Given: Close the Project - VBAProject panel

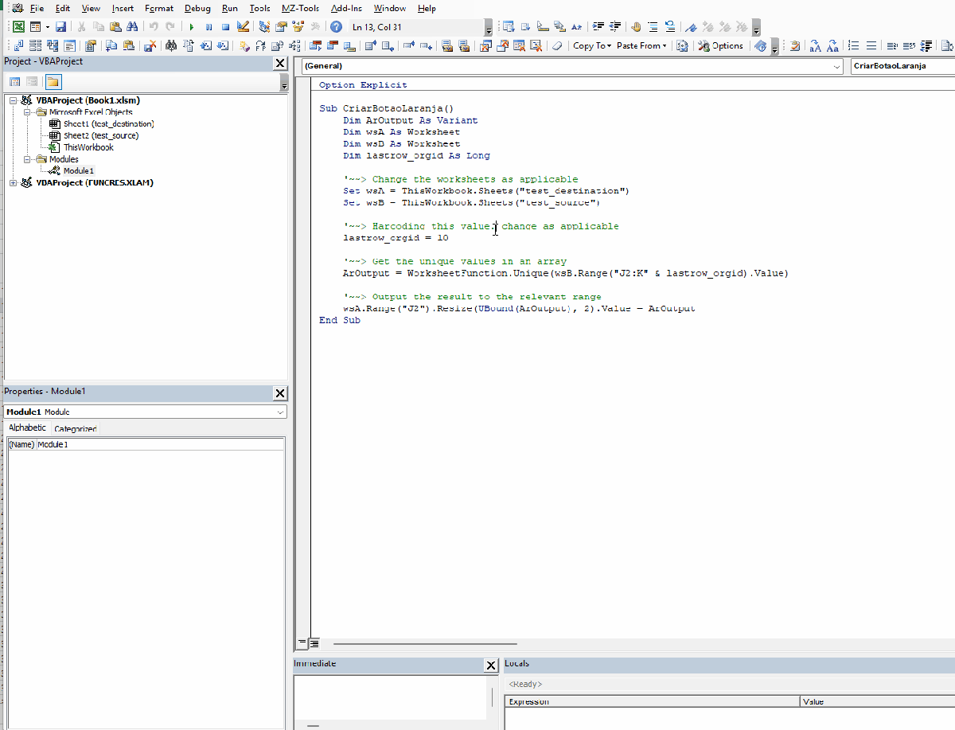Looking at the screenshot, I should click(280, 63).
